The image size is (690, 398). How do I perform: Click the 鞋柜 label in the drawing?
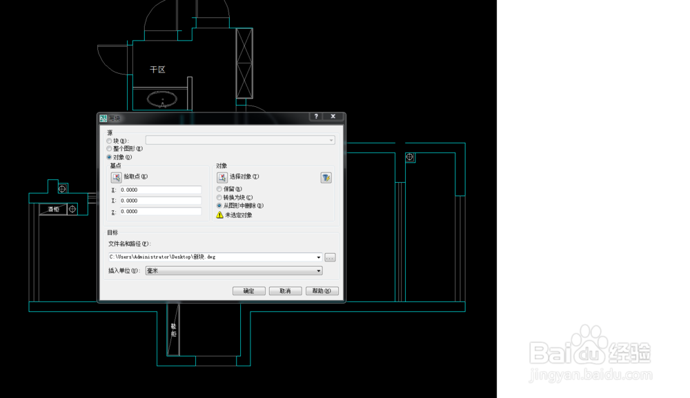(173, 330)
